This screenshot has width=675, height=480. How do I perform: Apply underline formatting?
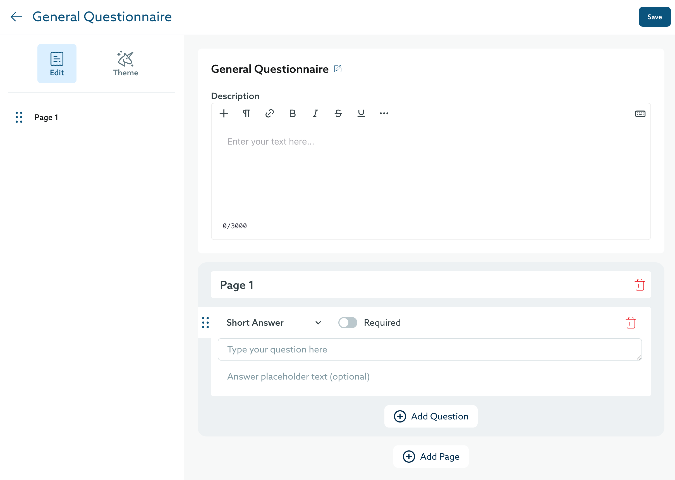tap(361, 113)
